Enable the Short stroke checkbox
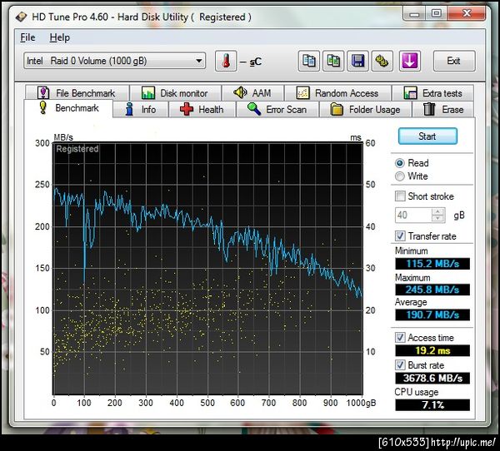This screenshot has width=500, height=451. pos(401,196)
